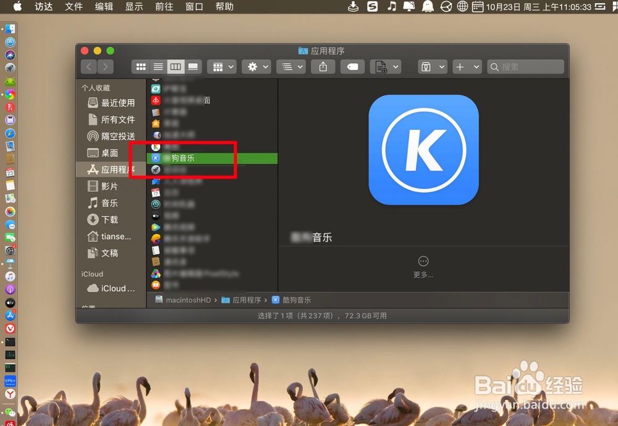This screenshot has height=426, width=618.
Task: Click the Edit Tags toolbar button
Action: tap(352, 67)
